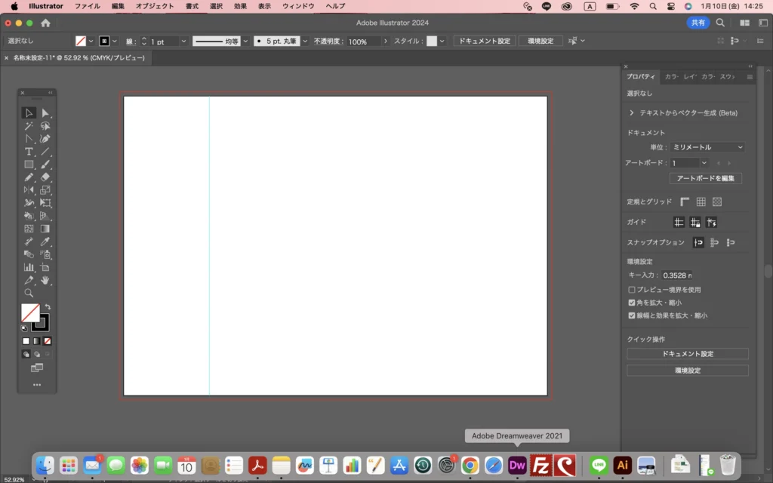Select the Type tool in the toolbox
The width and height of the screenshot is (773, 483).
[x=29, y=152]
